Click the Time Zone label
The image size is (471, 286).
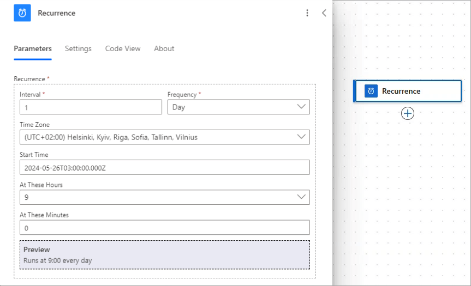point(34,125)
